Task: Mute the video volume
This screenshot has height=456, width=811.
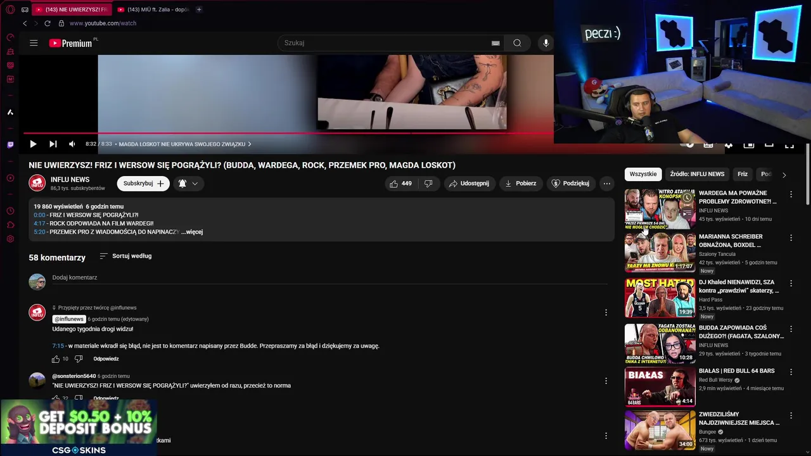Action: point(72,144)
